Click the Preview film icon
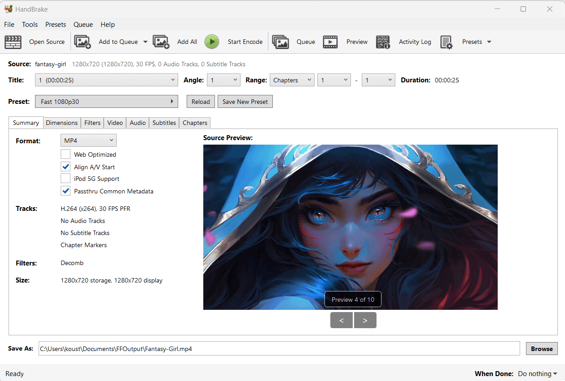 330,42
